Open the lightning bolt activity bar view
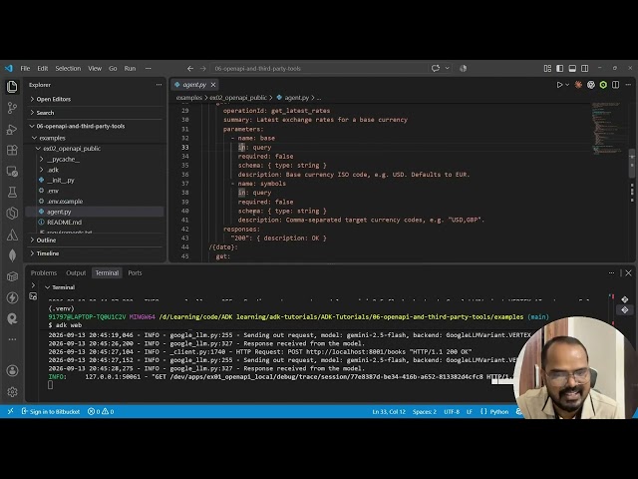 [x=12, y=297]
